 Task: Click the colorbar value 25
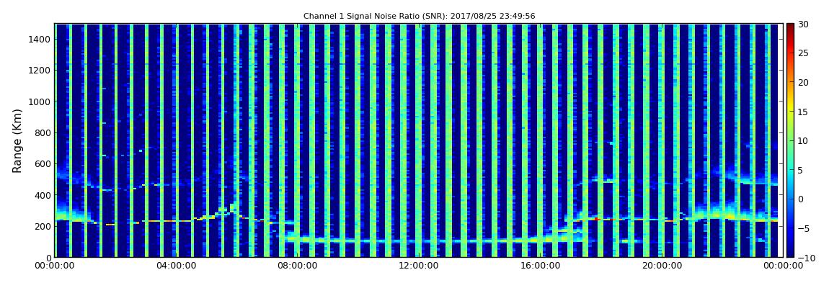pos(804,53)
